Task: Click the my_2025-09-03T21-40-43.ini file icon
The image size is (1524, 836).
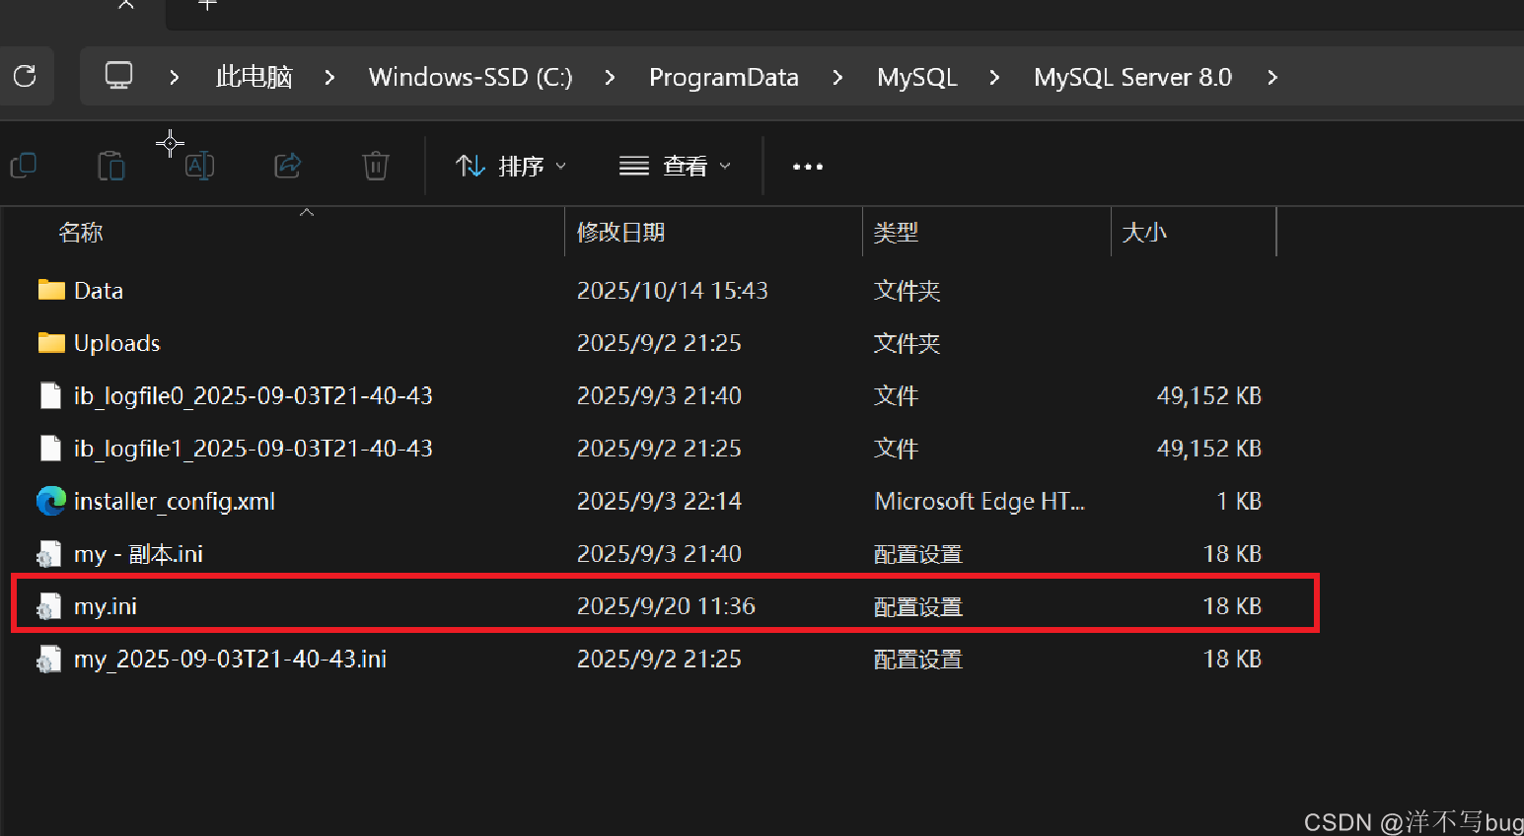Action: click(x=49, y=659)
